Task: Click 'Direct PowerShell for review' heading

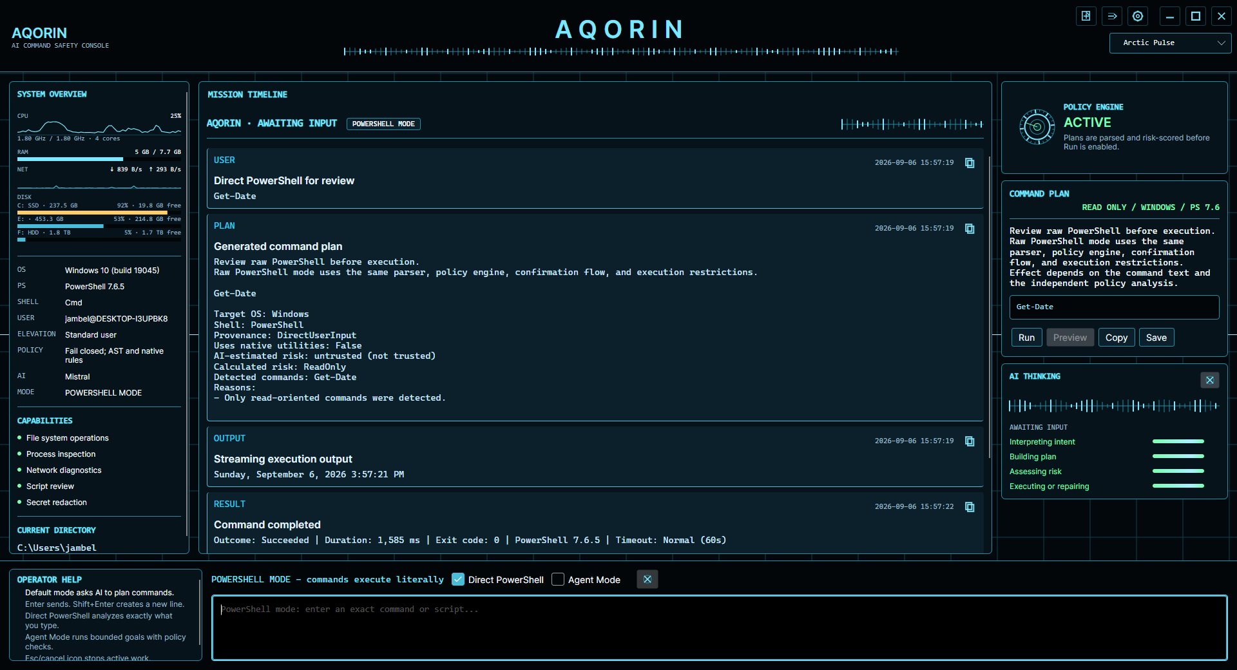Action: click(x=284, y=181)
